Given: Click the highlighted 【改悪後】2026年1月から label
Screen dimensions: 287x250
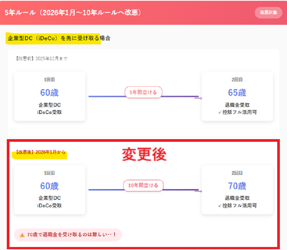Looking at the screenshot, I should (x=40, y=153).
